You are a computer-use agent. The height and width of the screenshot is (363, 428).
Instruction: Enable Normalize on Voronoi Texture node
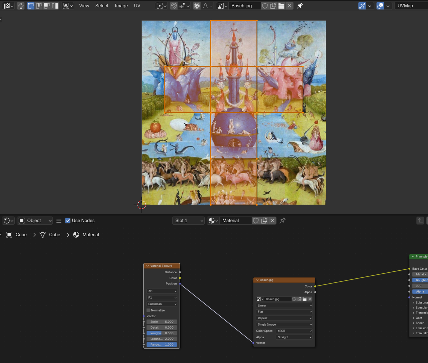pyautogui.click(x=148, y=310)
